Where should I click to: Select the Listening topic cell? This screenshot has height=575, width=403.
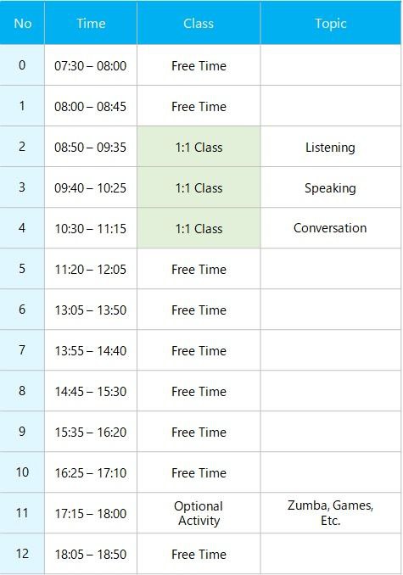(x=330, y=147)
